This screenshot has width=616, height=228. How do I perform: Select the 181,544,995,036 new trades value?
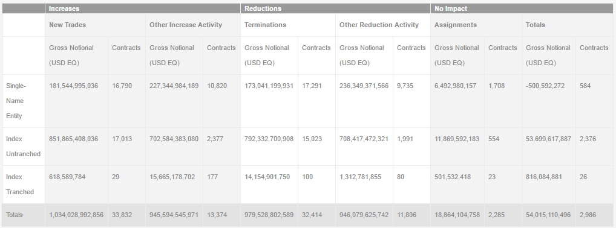pyautogui.click(x=73, y=86)
